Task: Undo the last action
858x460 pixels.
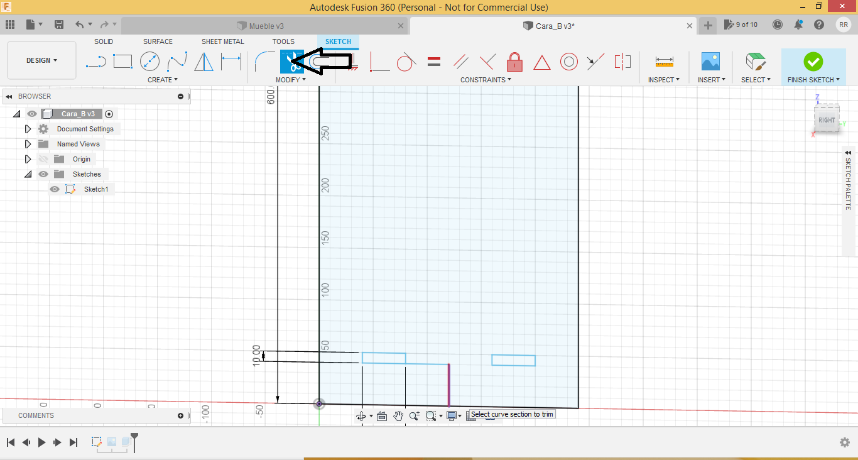Action: pyautogui.click(x=79, y=25)
